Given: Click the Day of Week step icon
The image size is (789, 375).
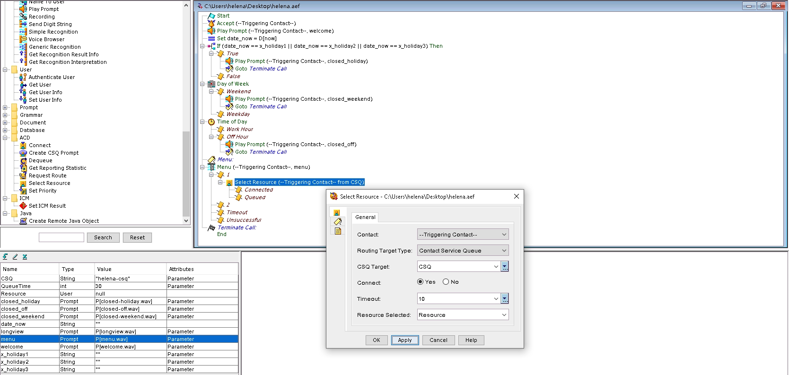Looking at the screenshot, I should coord(211,84).
